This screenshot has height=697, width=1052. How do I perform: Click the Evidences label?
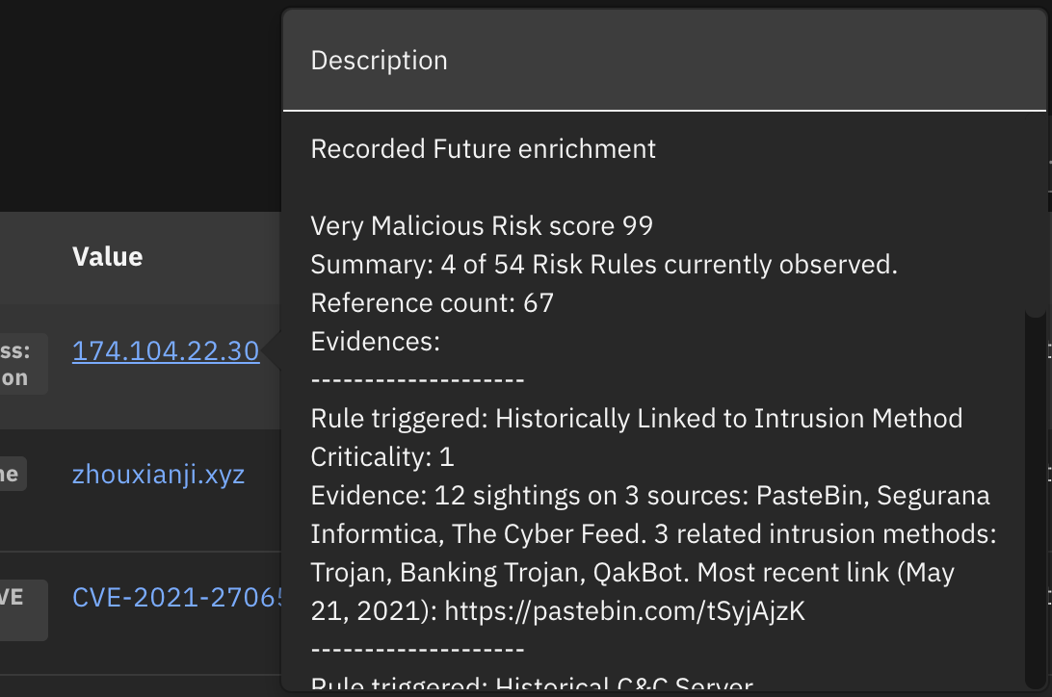click(x=375, y=342)
